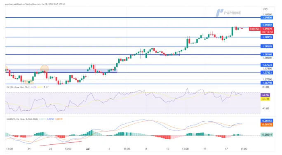Viewport: 282px width, 155px height.
Task: Click the 1.07500 axis tick value
Action: tap(267, 69)
